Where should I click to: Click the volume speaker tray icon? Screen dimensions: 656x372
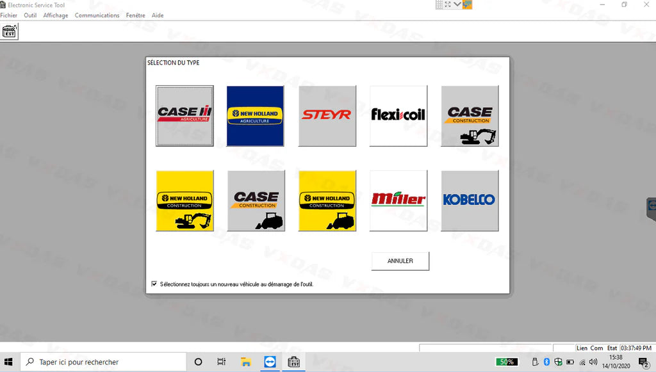coord(592,362)
